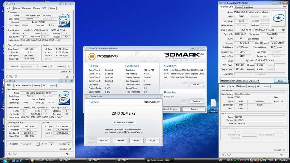Open the About tab in lower CPU-Z window
The image size is (290, 163).
click(53, 85)
